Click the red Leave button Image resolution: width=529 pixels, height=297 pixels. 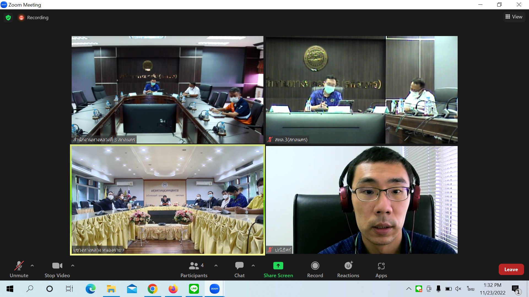[x=511, y=269]
